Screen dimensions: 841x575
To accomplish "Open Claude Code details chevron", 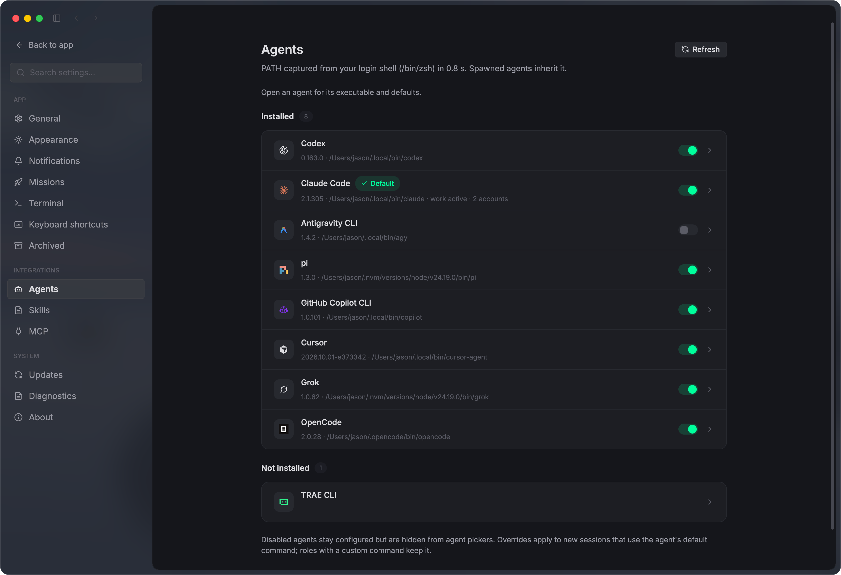I will 709,190.
